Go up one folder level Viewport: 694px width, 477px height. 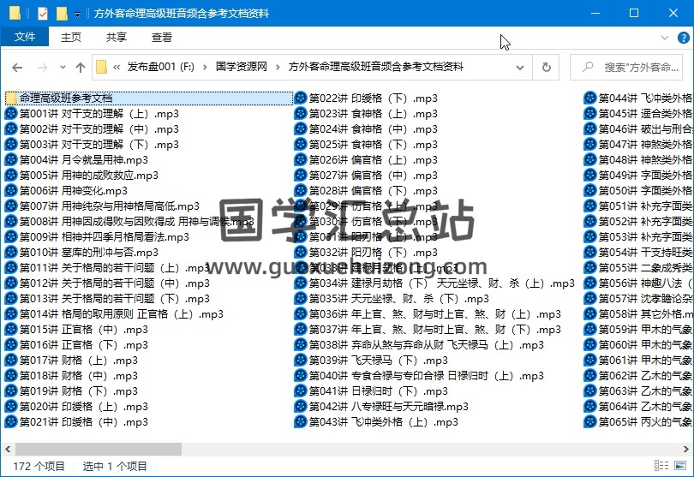81,68
